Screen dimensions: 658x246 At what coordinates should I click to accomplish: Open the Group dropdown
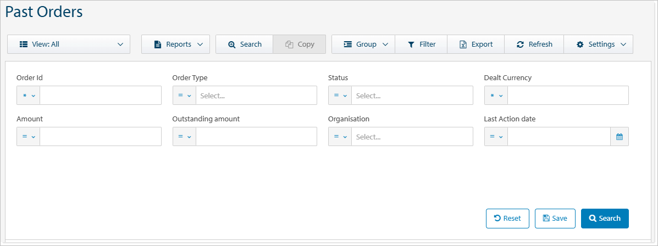tap(363, 44)
